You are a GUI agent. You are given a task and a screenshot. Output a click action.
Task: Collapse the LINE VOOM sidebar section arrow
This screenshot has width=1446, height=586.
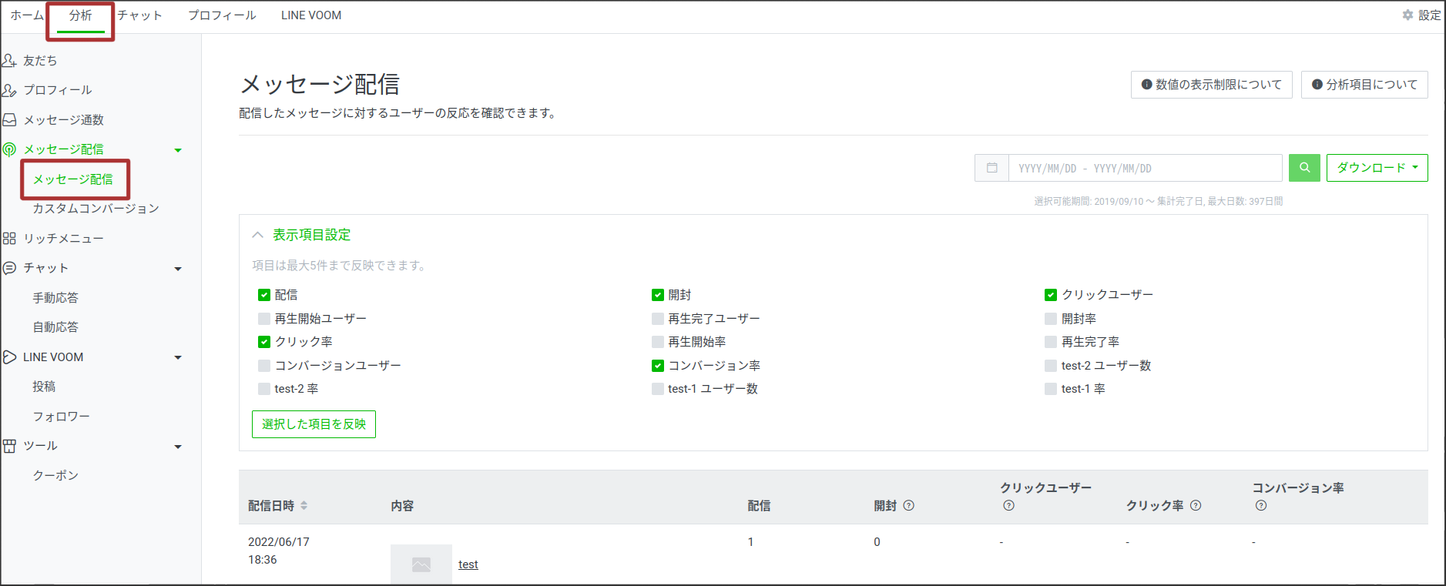pos(178,357)
